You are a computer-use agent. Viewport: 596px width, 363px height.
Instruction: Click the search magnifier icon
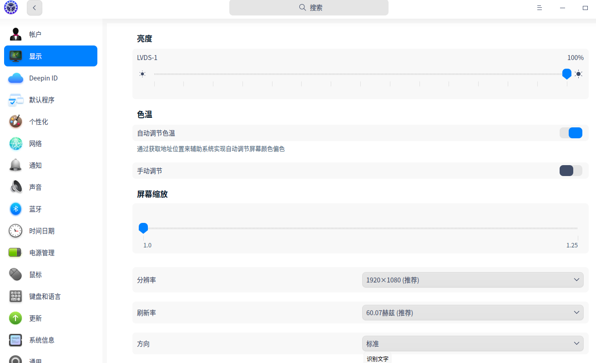pos(303,8)
